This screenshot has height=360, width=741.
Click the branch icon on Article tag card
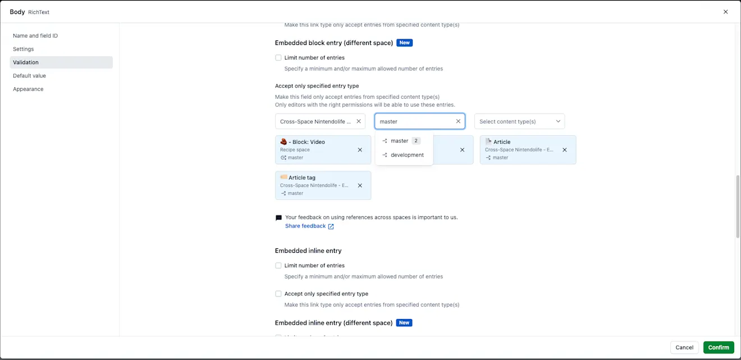click(283, 193)
